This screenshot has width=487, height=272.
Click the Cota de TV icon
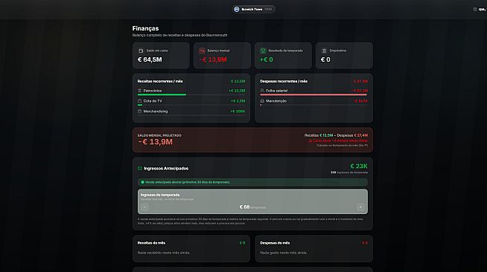point(139,101)
